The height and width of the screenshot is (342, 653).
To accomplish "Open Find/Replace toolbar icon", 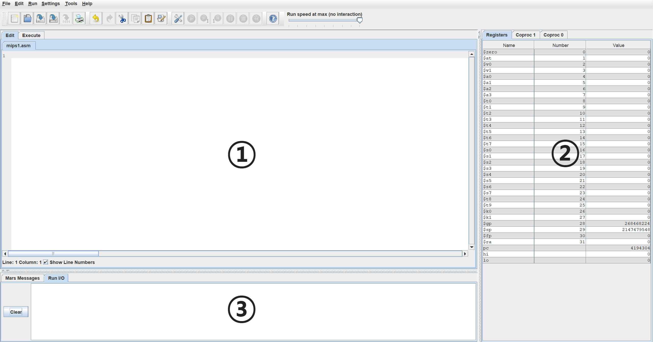I will tap(161, 18).
